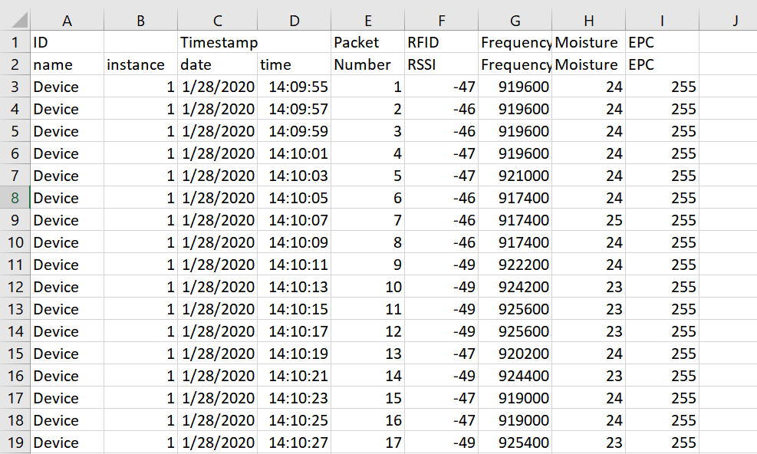The image size is (757, 454).
Task: Select column A header
Action: (x=67, y=21)
